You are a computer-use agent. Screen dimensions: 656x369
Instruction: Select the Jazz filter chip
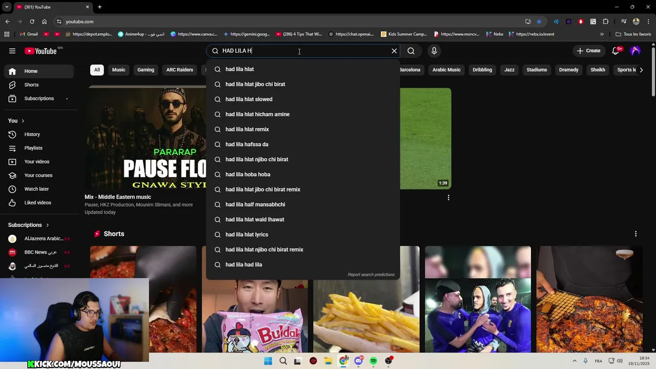[509, 70]
